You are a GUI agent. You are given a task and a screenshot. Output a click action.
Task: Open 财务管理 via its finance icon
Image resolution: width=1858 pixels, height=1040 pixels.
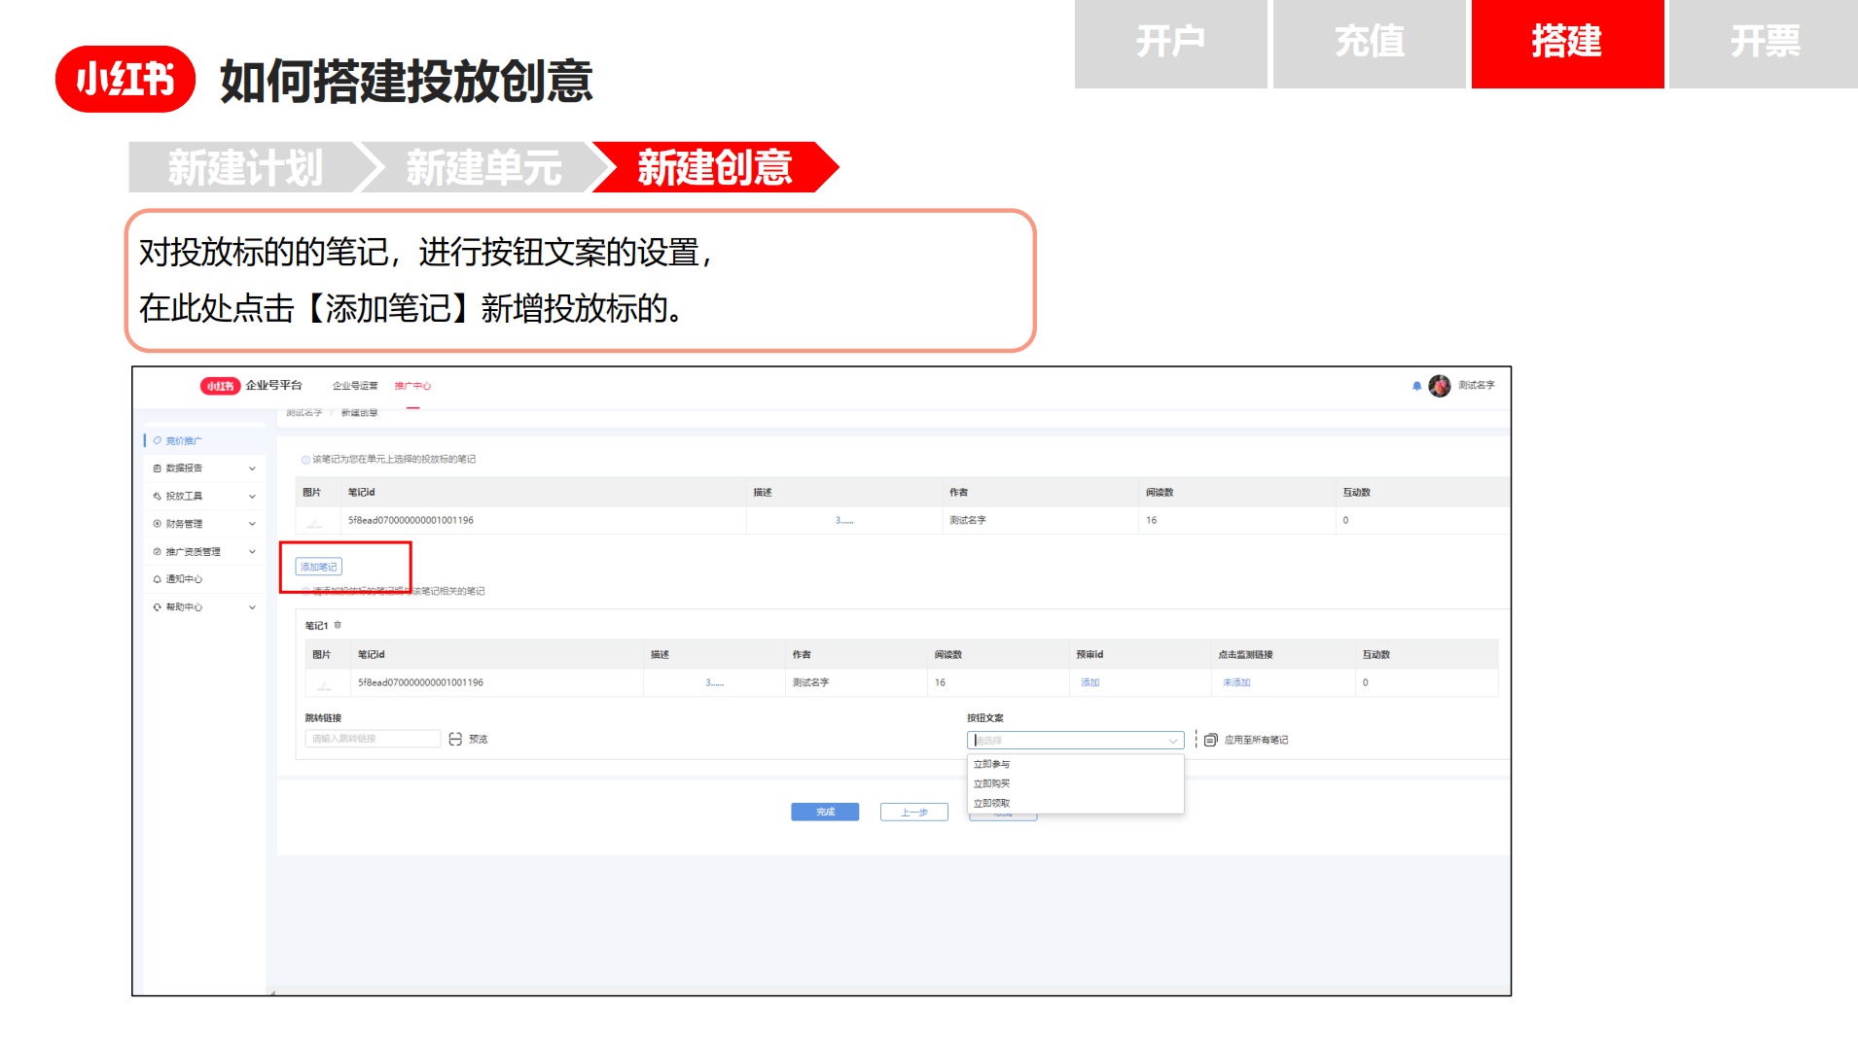[157, 523]
